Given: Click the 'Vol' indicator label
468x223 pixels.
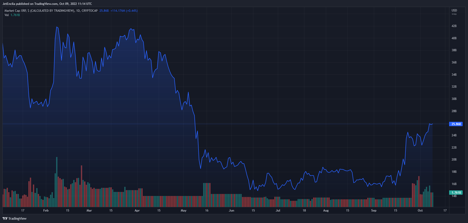Looking at the screenshot, I should (x=7, y=15).
